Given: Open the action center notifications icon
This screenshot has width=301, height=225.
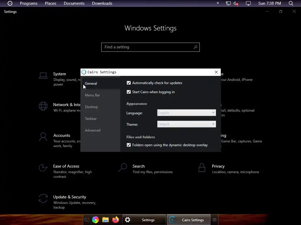Looking at the screenshot, I should pos(248,3).
